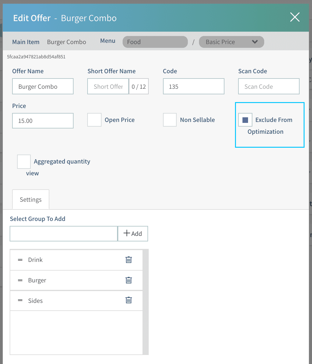Delete the Burger group with trash icon
Image resolution: width=312 pixels, height=364 pixels.
point(129,280)
